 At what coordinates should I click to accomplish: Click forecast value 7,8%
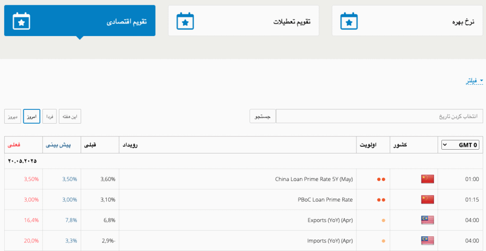[71, 220]
